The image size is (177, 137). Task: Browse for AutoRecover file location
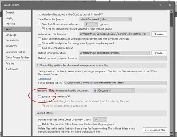click(x=159, y=34)
